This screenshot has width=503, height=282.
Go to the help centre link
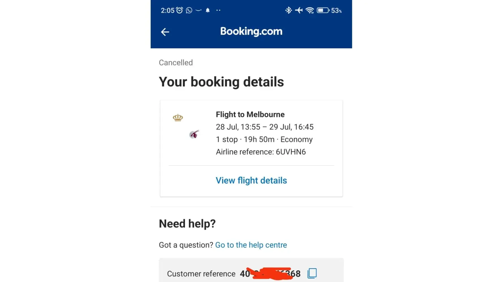click(x=251, y=245)
